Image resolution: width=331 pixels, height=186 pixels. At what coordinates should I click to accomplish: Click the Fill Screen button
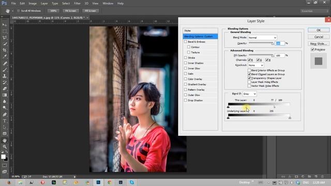(x=91, y=11)
